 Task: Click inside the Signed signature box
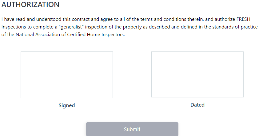coord(66,75)
